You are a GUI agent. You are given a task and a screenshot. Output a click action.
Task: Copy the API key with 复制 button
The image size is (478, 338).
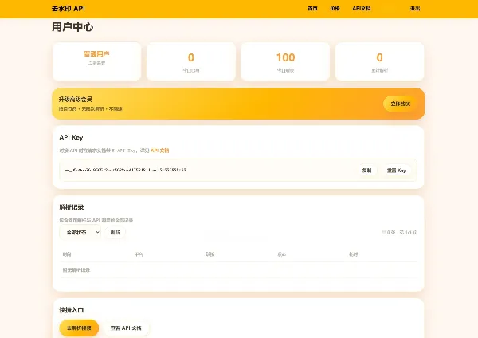pos(366,171)
